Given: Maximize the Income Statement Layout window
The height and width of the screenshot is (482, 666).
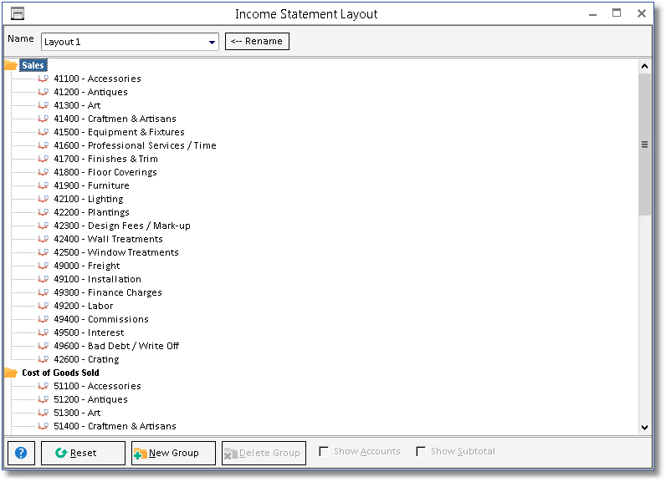Looking at the screenshot, I should [x=617, y=13].
